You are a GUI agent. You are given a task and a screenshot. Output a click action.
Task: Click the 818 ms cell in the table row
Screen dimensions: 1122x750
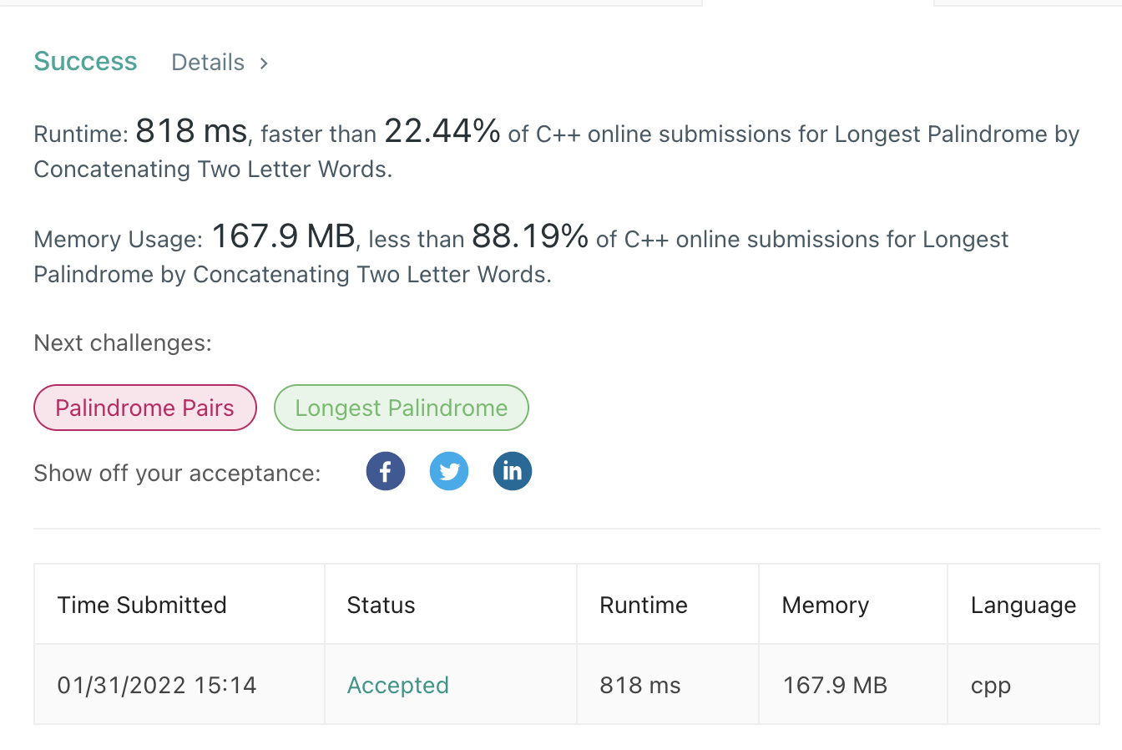pos(640,685)
